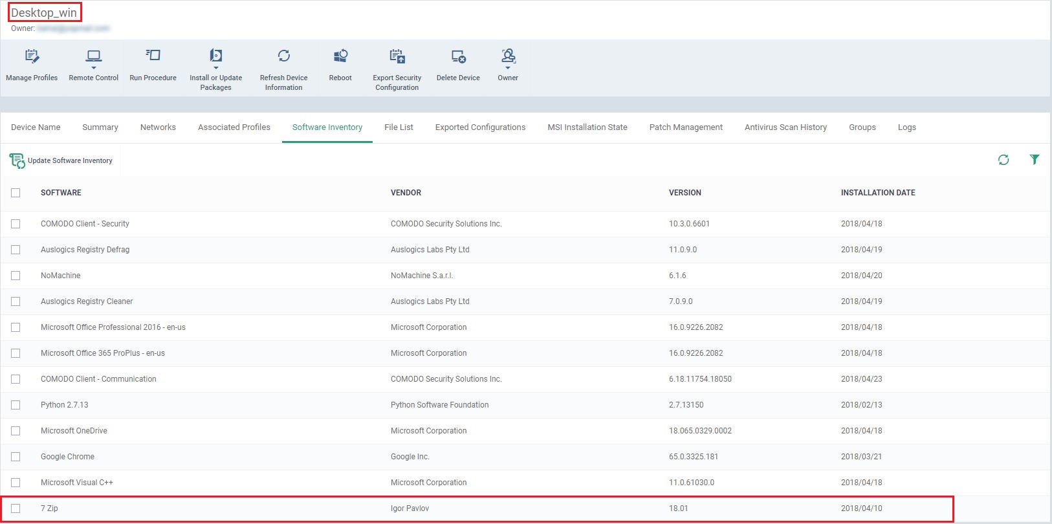
Task: Click the SOFTWARE column header
Action: [x=61, y=193]
